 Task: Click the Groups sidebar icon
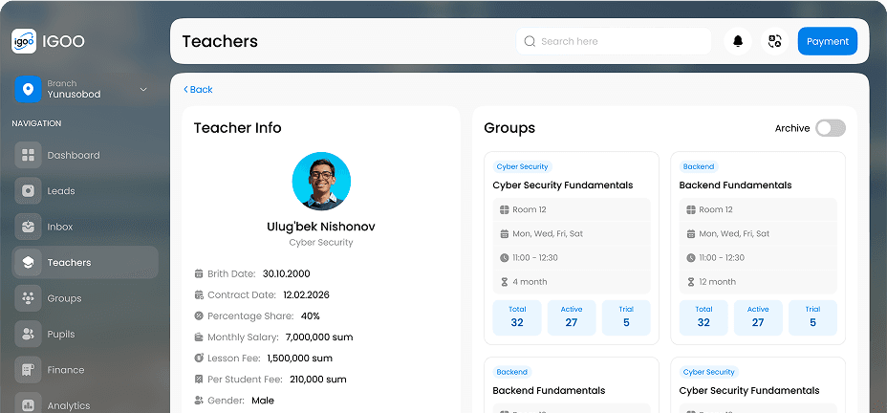click(x=28, y=298)
